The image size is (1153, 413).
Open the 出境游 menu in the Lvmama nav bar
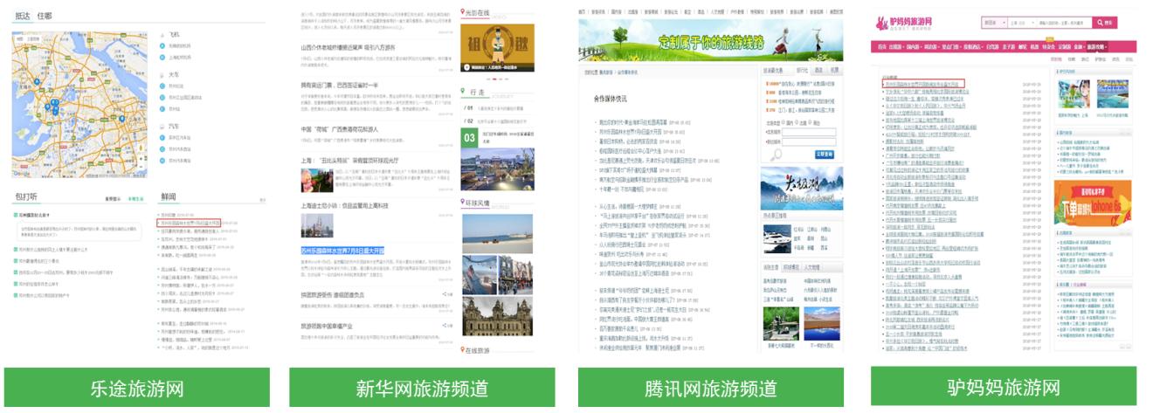896,46
